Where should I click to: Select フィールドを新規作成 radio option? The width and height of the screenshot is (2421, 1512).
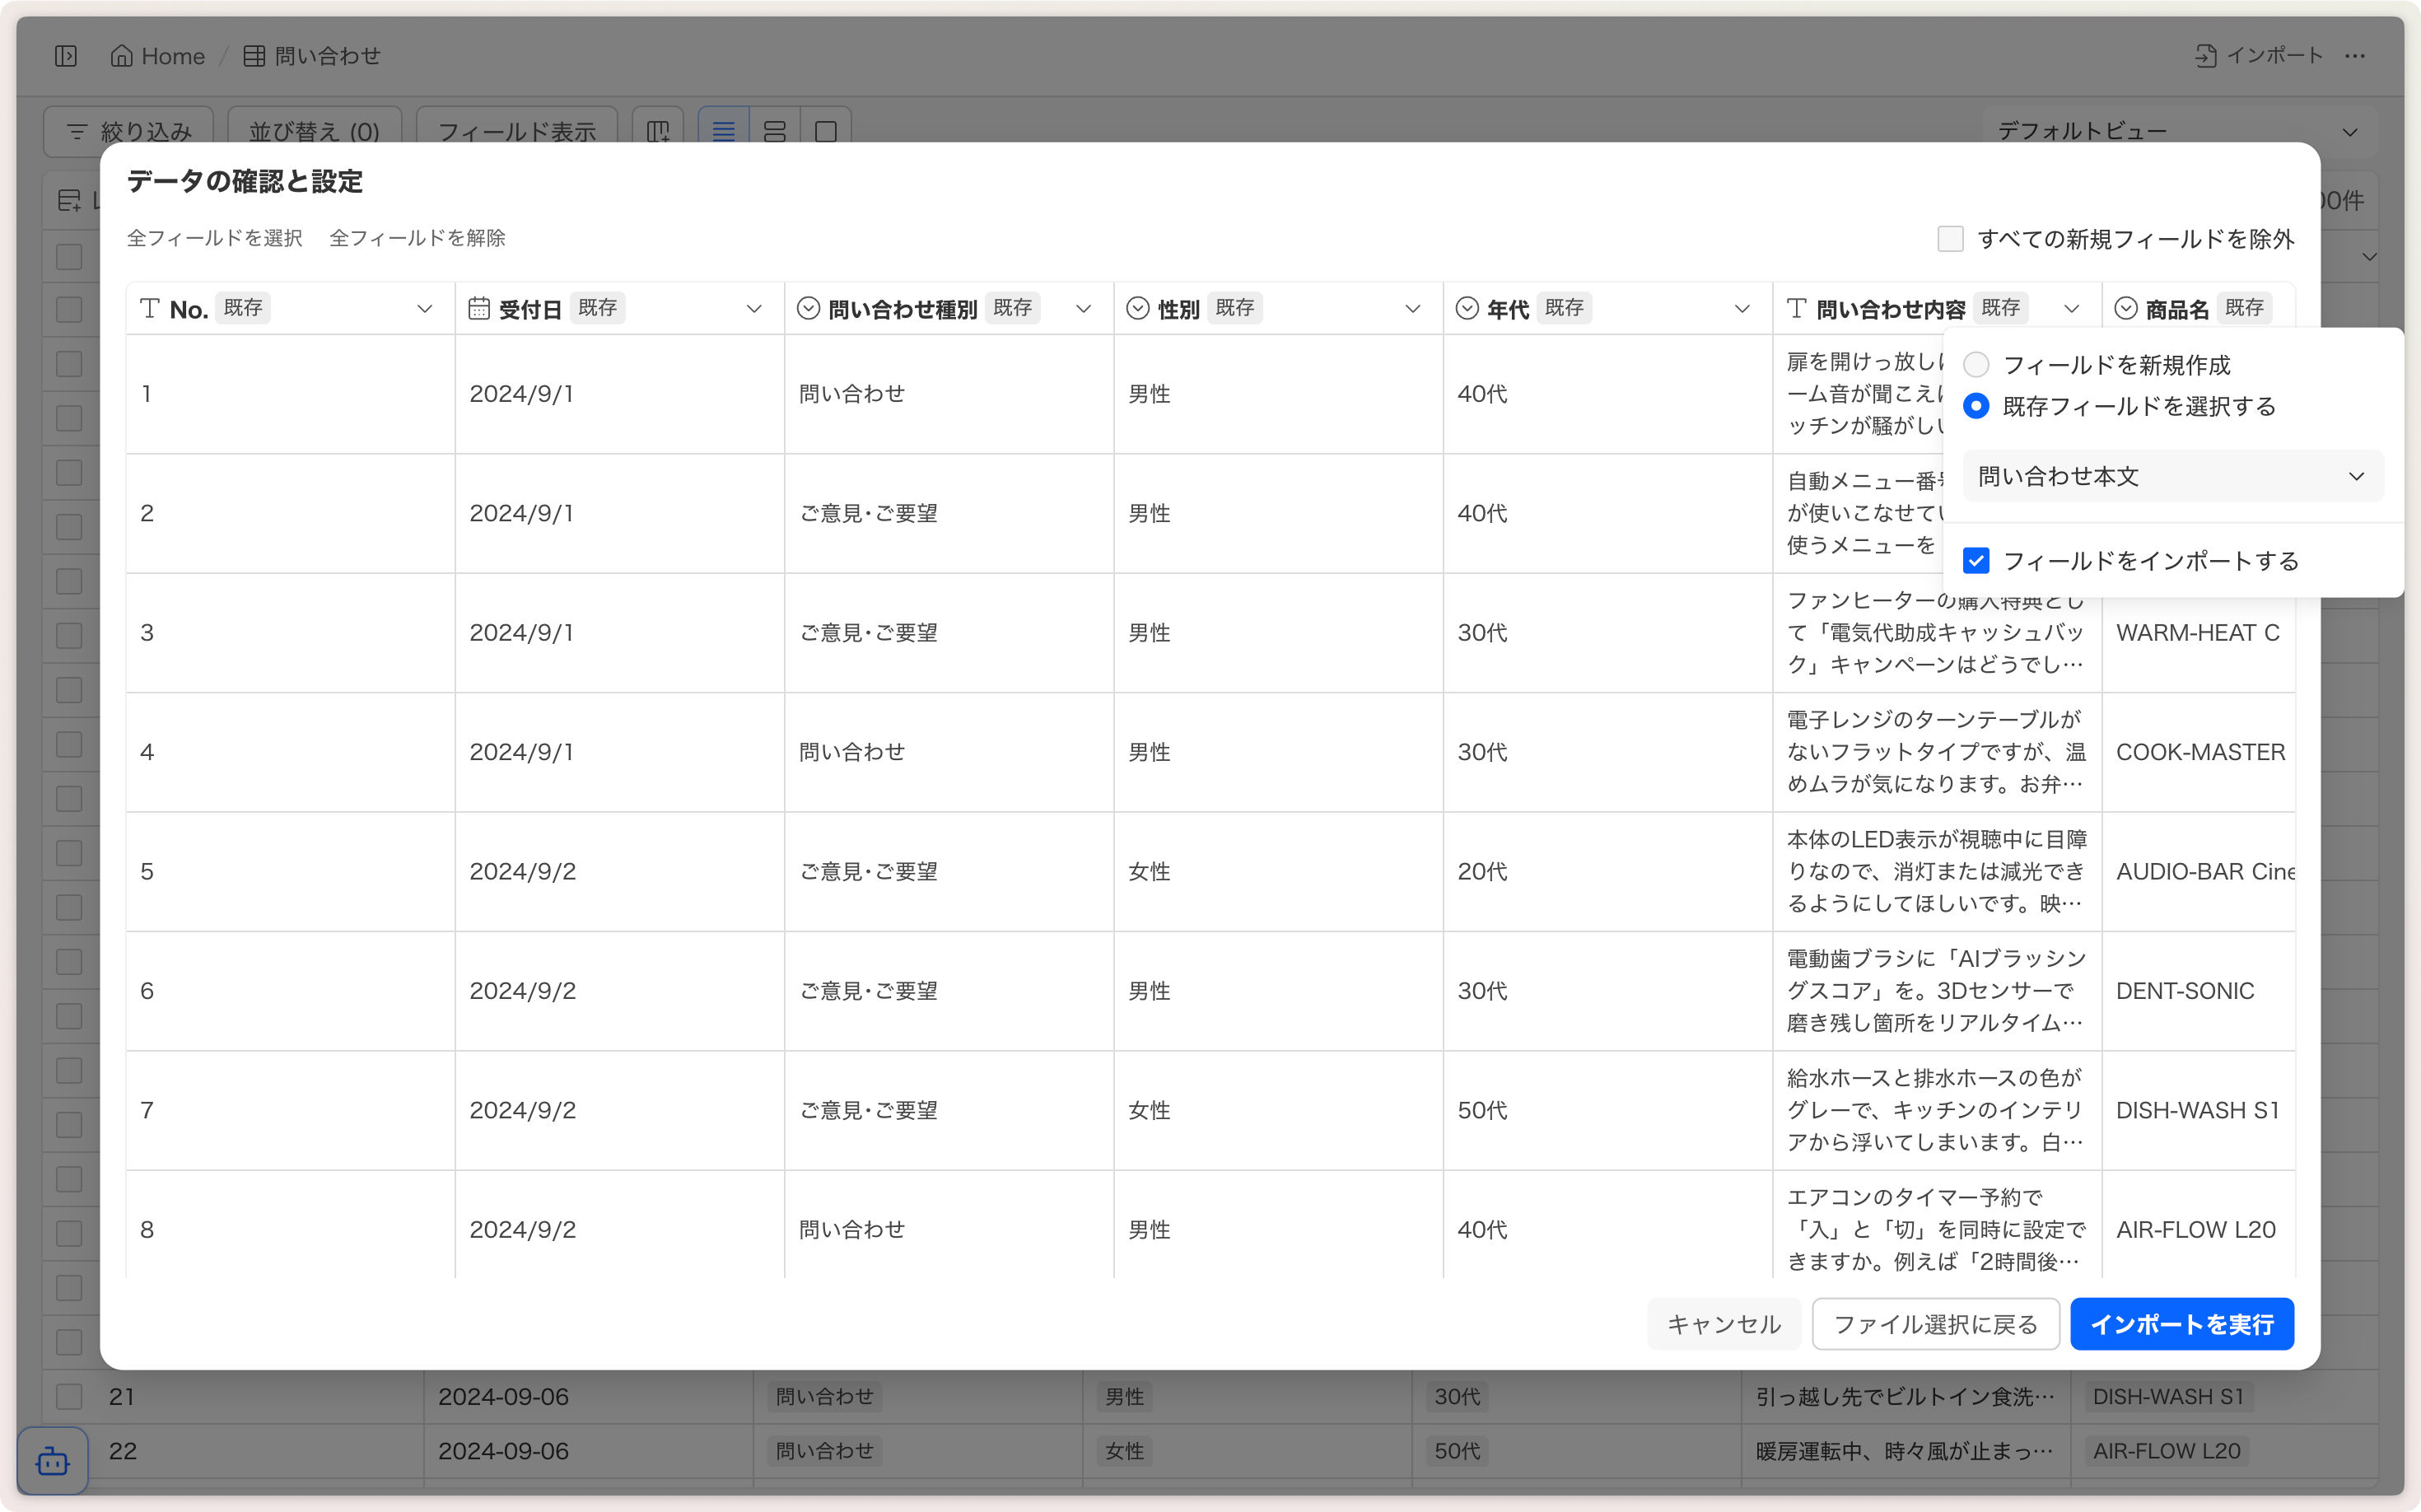click(x=1976, y=365)
